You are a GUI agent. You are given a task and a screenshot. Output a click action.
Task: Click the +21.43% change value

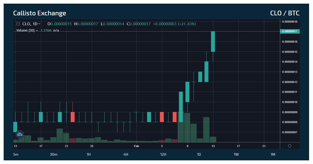pos(187,24)
